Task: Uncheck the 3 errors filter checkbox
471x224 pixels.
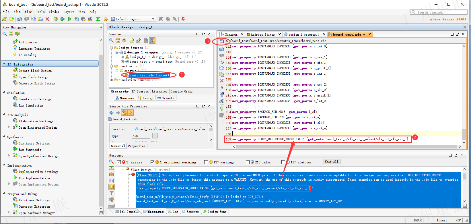Action: (119, 162)
